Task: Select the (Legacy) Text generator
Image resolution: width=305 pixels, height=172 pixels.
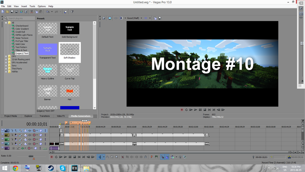Action: click(x=22, y=53)
